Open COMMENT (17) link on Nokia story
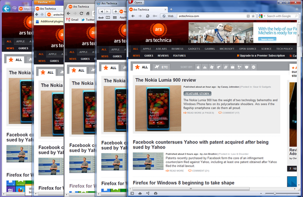303x197 pixels. click(x=229, y=113)
